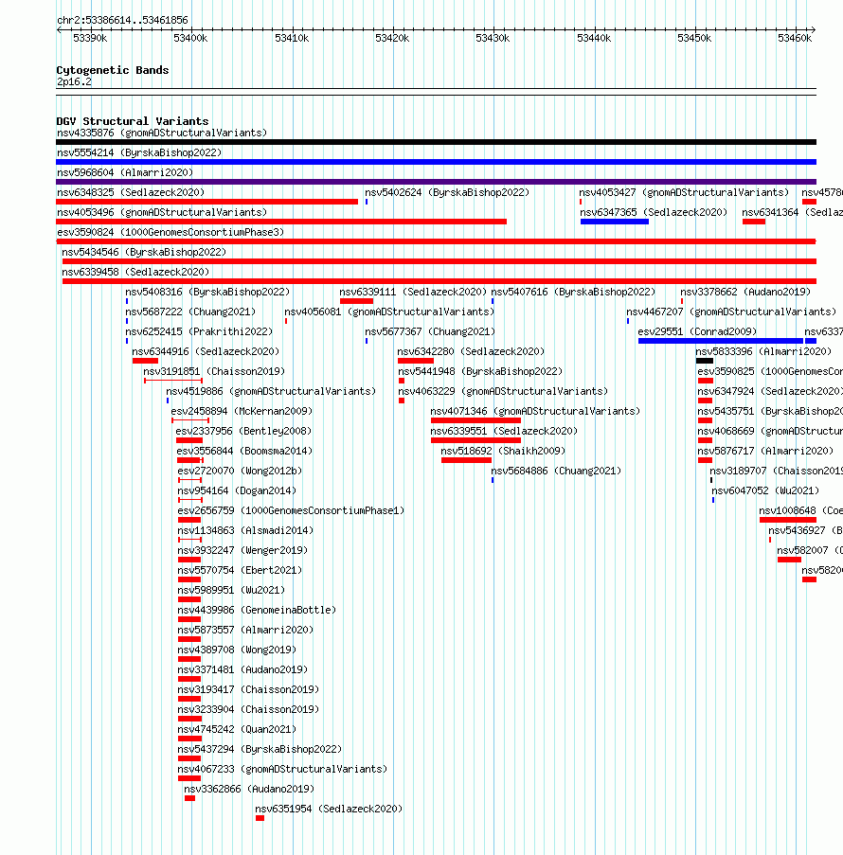This screenshot has width=843, height=855.
Task: Click esv2337956 (Bentley2008) label
Action: (x=243, y=432)
